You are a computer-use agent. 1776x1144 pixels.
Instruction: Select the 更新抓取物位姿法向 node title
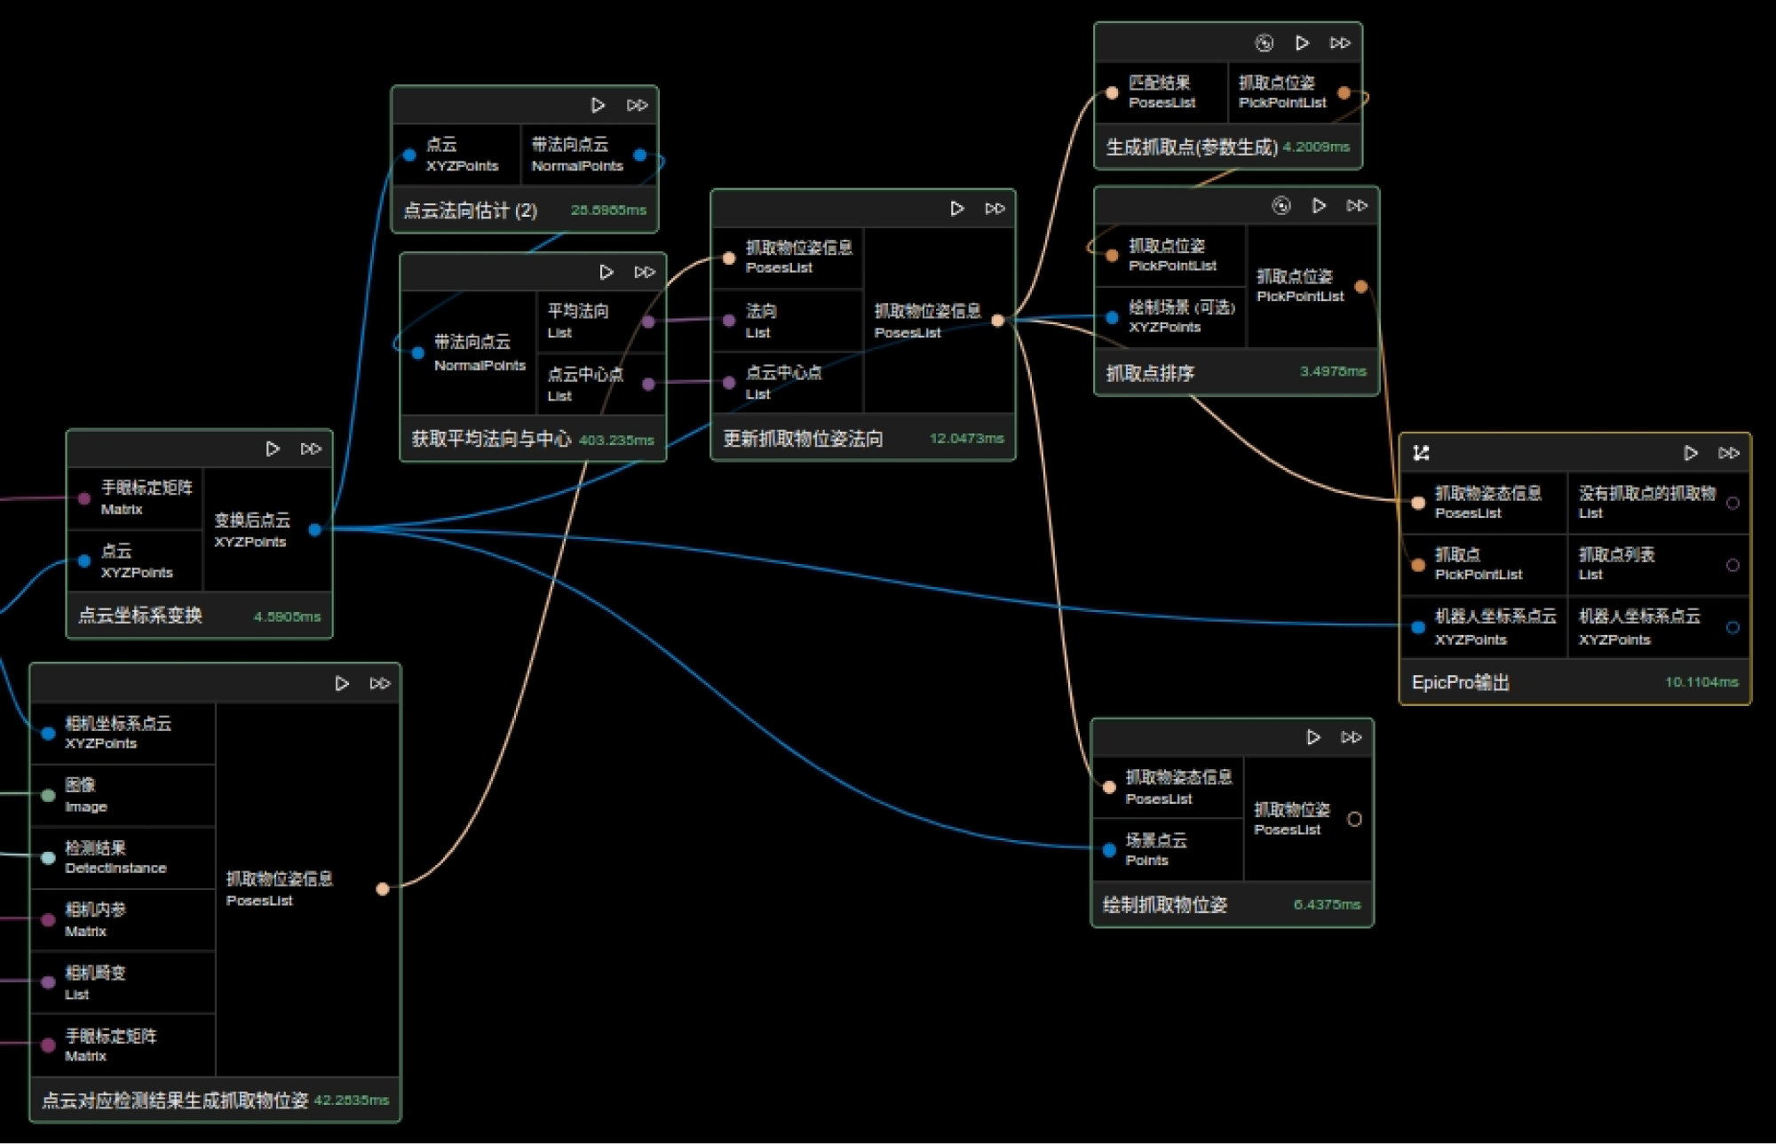click(803, 439)
